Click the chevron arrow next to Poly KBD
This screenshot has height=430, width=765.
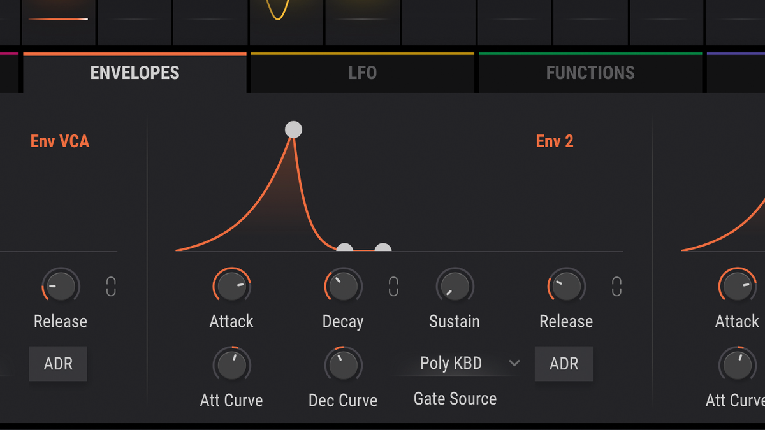point(515,363)
